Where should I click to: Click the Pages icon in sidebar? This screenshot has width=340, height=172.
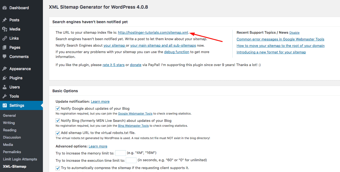[x=5, y=47]
